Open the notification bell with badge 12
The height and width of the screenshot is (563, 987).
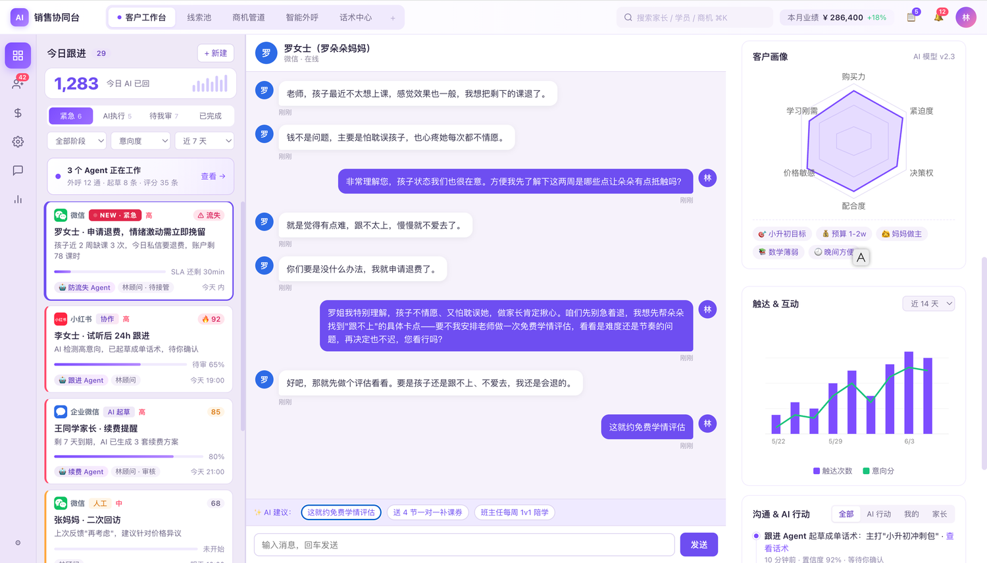tap(939, 17)
